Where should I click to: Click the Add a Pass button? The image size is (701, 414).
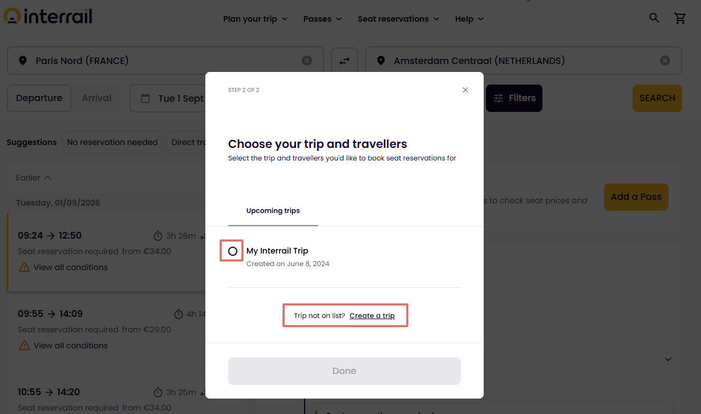click(x=636, y=197)
